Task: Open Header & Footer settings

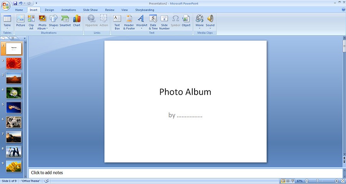Action: click(x=129, y=21)
